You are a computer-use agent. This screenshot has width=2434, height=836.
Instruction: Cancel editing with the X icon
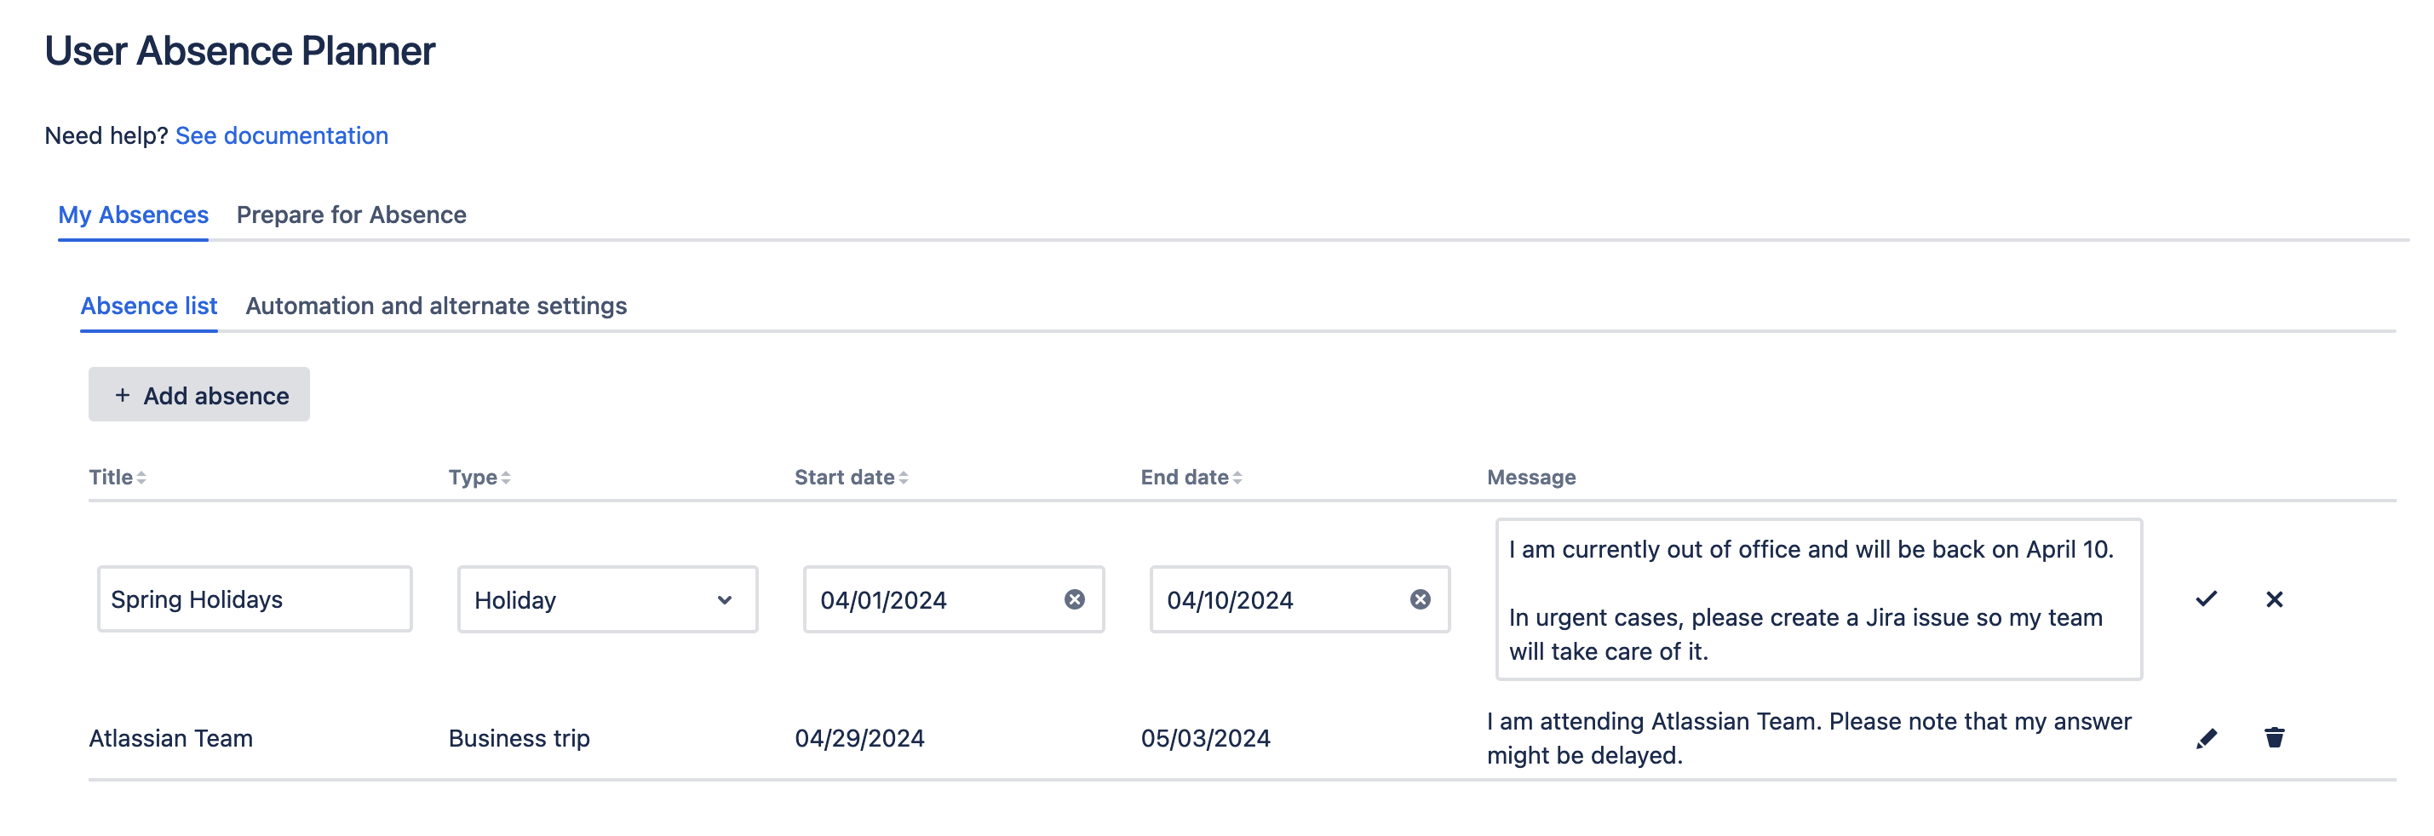tap(2274, 598)
